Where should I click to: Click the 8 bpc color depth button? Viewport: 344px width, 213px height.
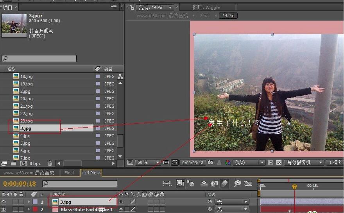click(35, 163)
